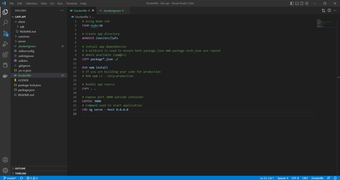Open the Docker view whale icon

pyautogui.click(x=5, y=76)
